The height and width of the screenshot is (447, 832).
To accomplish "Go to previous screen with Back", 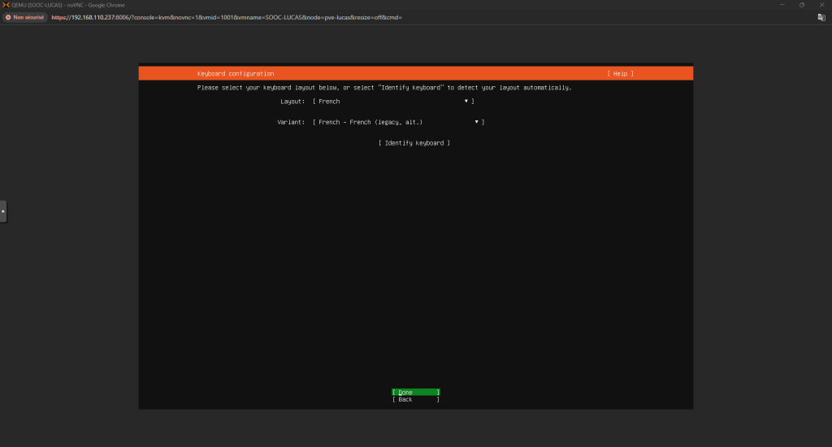I will coord(415,400).
